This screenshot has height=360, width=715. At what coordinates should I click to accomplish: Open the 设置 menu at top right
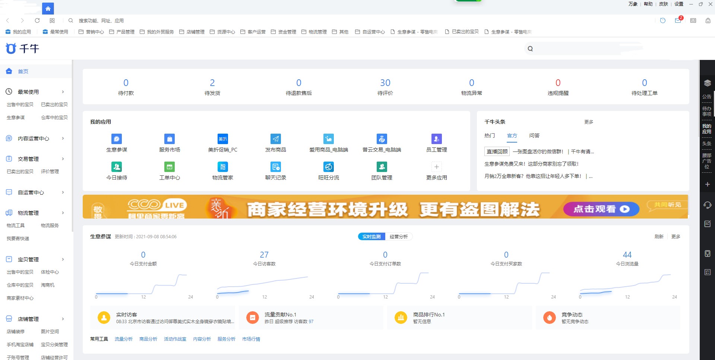(678, 4)
